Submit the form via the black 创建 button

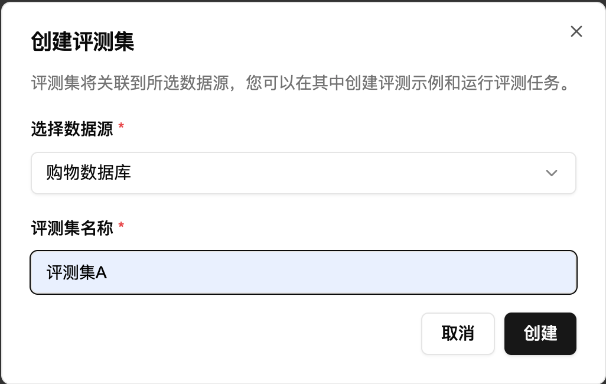click(x=540, y=334)
